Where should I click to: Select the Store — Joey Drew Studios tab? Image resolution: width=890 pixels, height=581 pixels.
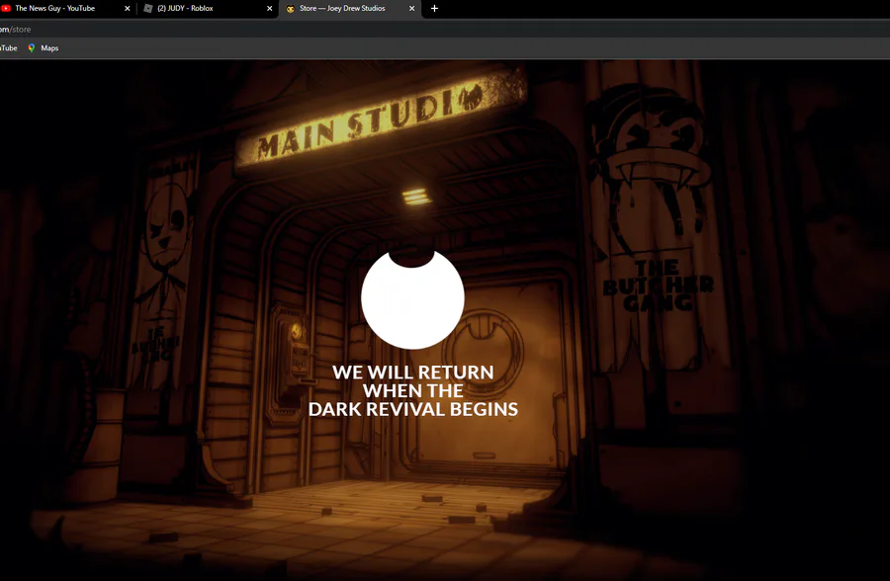point(350,9)
